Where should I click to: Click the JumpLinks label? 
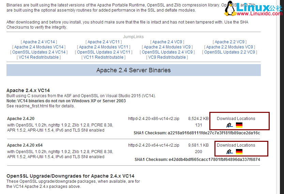133,37
